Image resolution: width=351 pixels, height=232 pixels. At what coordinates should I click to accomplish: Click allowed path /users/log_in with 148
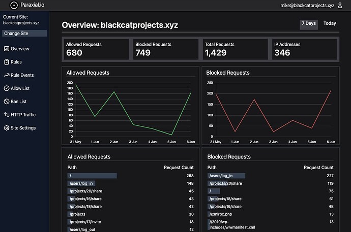[131, 183]
